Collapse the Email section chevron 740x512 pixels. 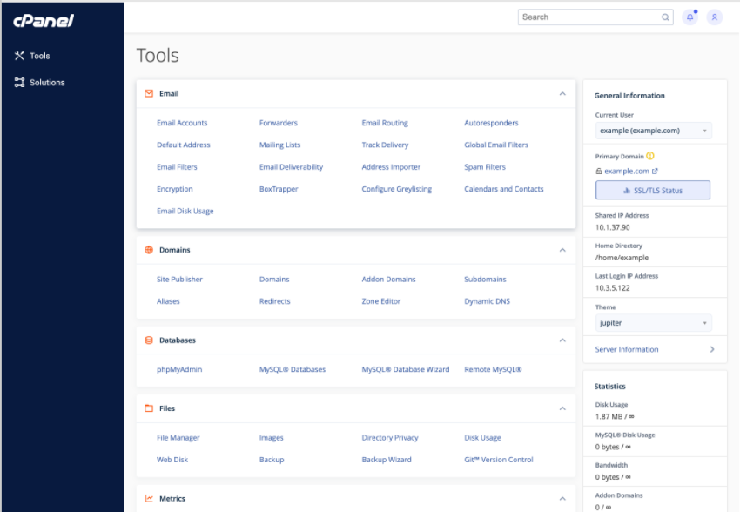562,93
